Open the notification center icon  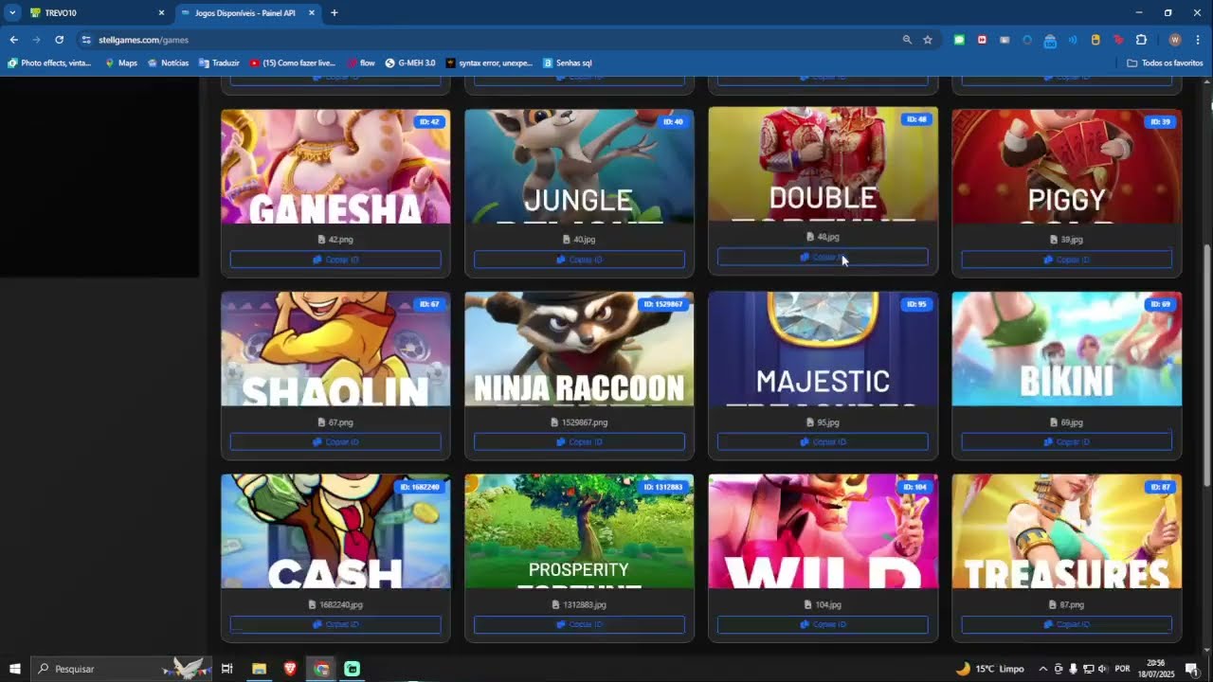pyautogui.click(x=1192, y=669)
